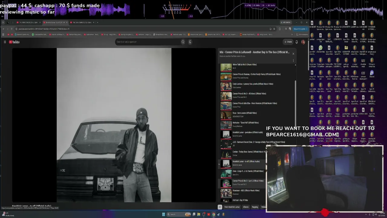
Task: Click the Create button on YouTube
Action: pyautogui.click(x=288, y=42)
